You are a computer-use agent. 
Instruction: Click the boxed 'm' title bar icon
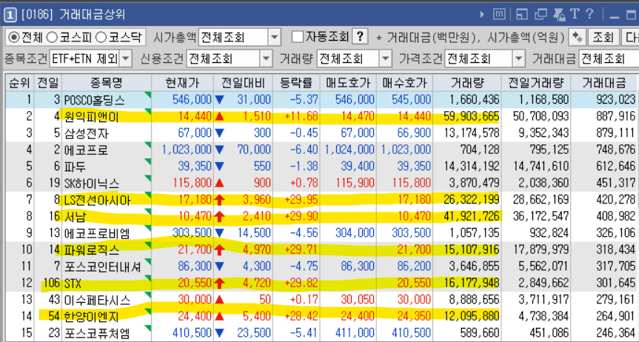(x=499, y=15)
